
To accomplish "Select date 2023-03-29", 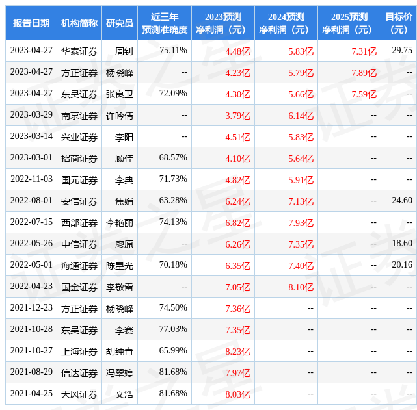I will (31, 115).
